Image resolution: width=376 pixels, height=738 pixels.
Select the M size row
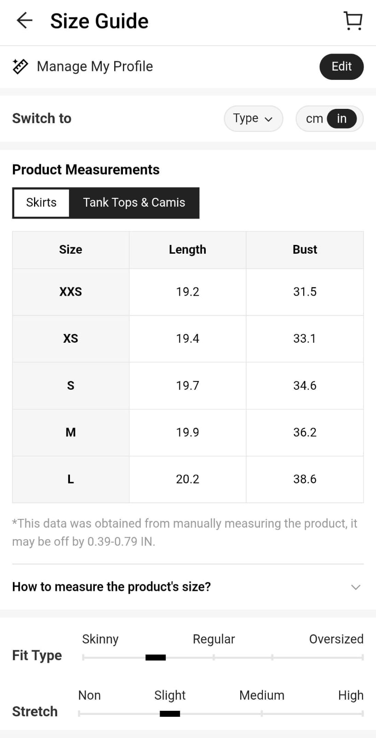pyautogui.click(x=70, y=432)
